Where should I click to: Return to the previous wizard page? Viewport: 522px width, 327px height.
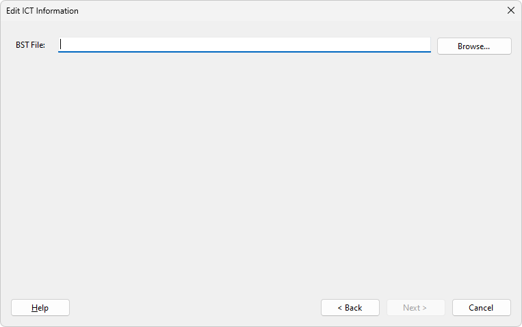350,308
